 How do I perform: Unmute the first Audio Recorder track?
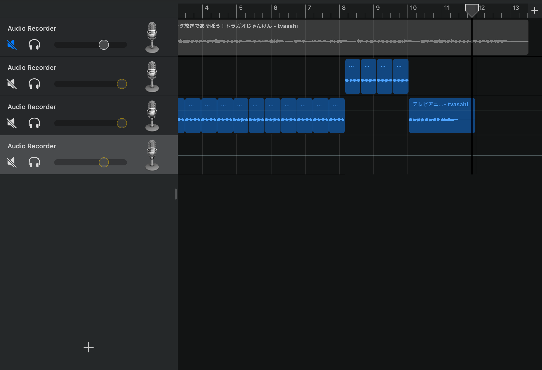point(12,45)
